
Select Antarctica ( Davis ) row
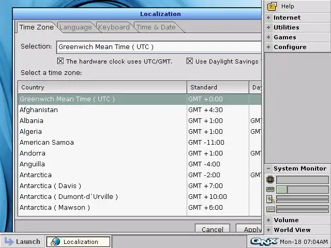[140, 186]
